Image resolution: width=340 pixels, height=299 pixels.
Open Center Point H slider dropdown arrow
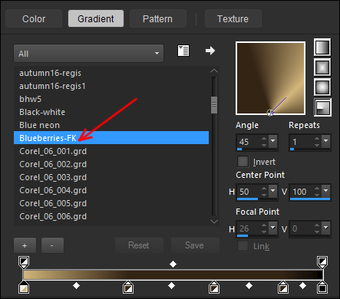click(x=273, y=191)
